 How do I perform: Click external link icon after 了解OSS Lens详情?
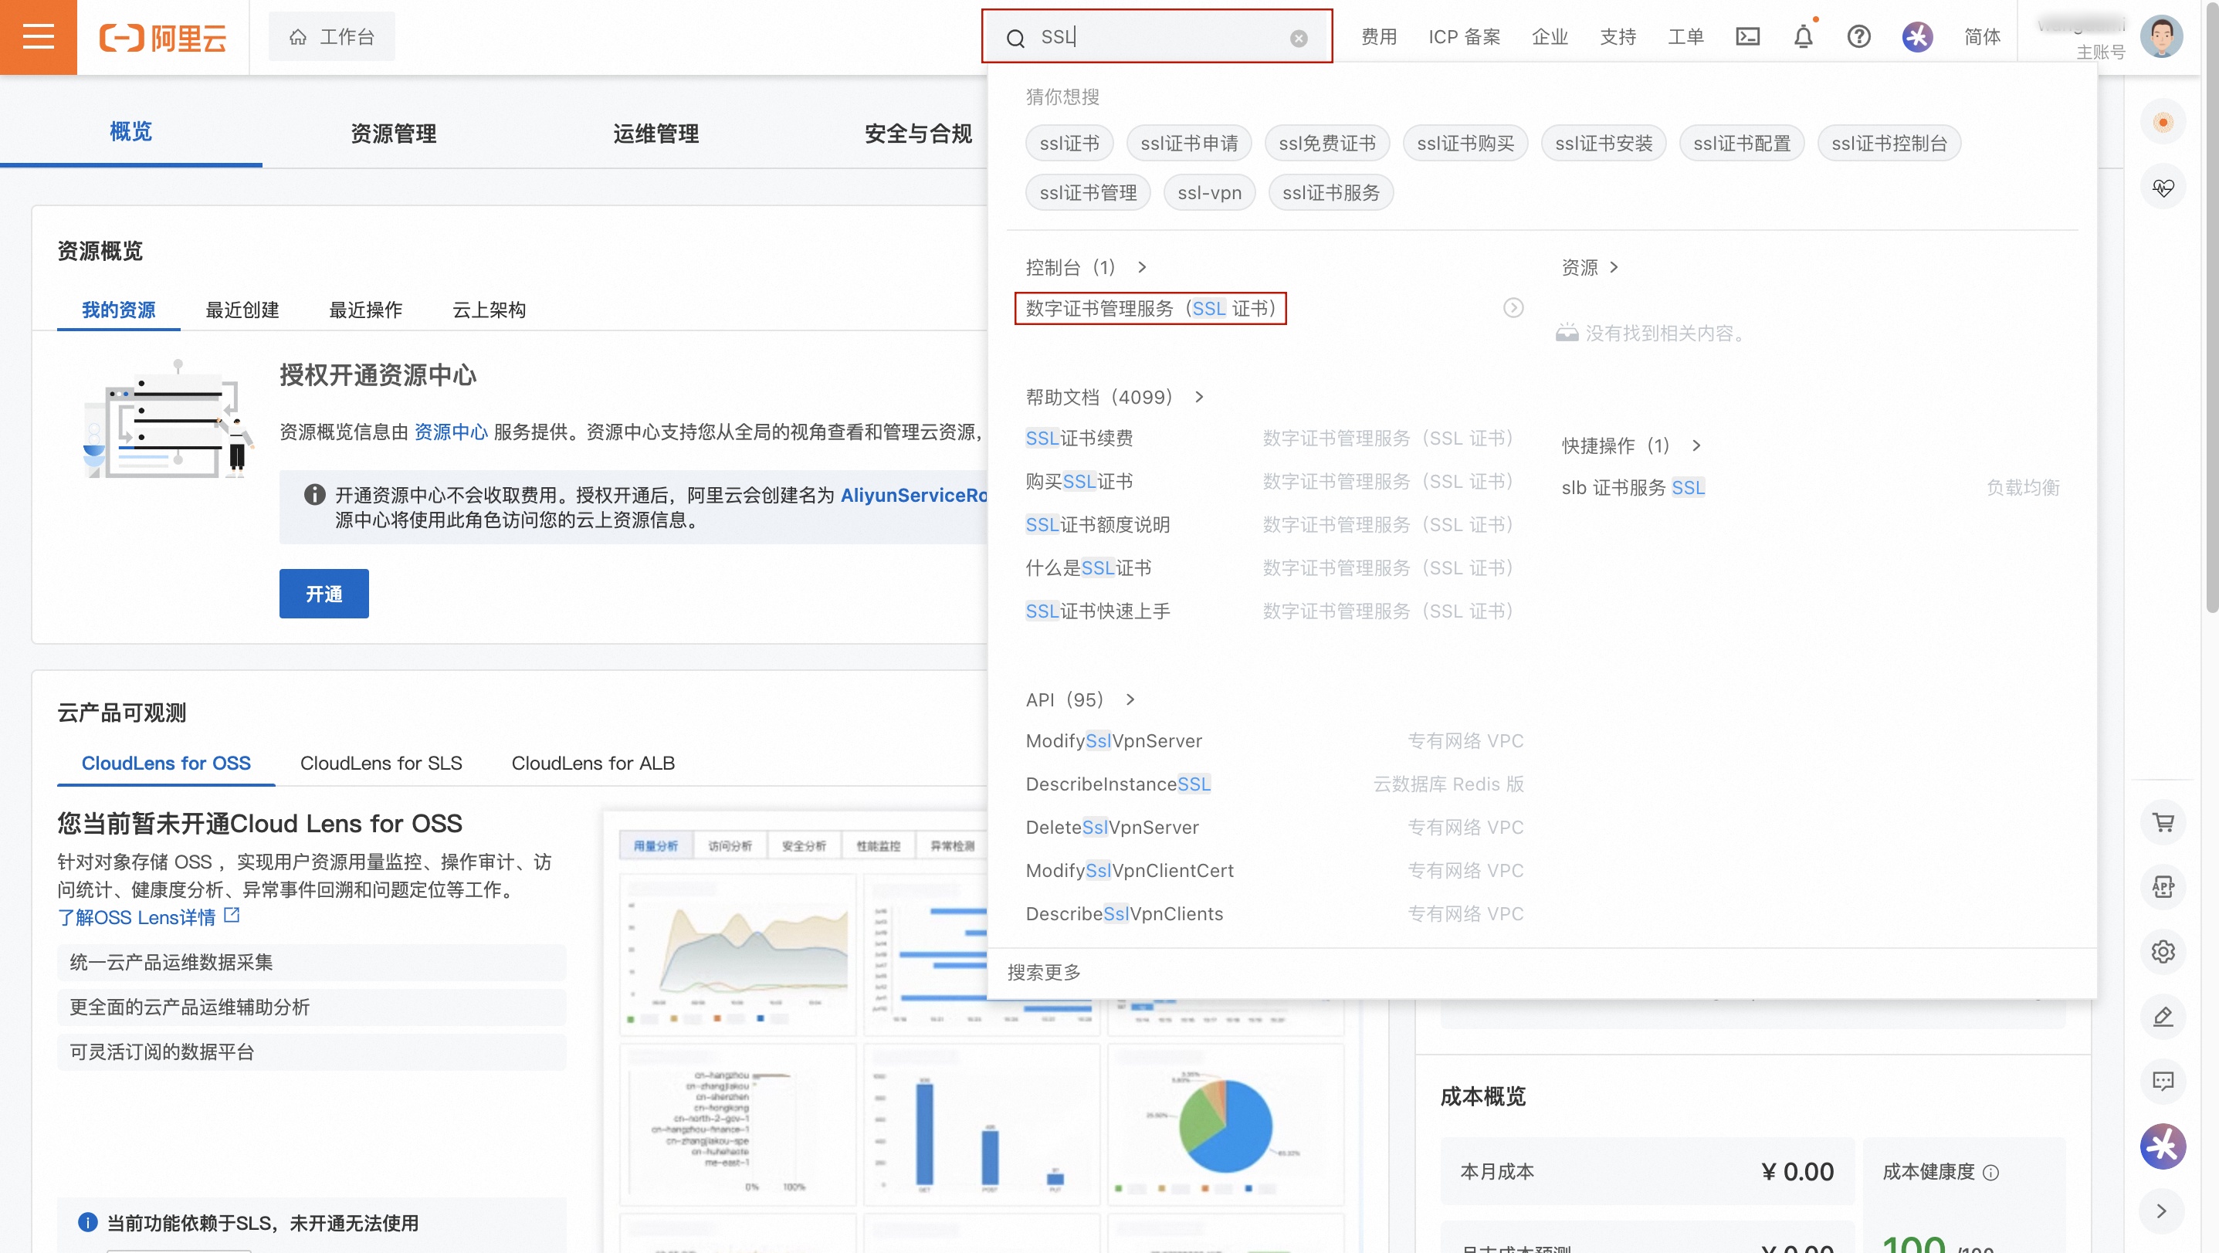[232, 915]
